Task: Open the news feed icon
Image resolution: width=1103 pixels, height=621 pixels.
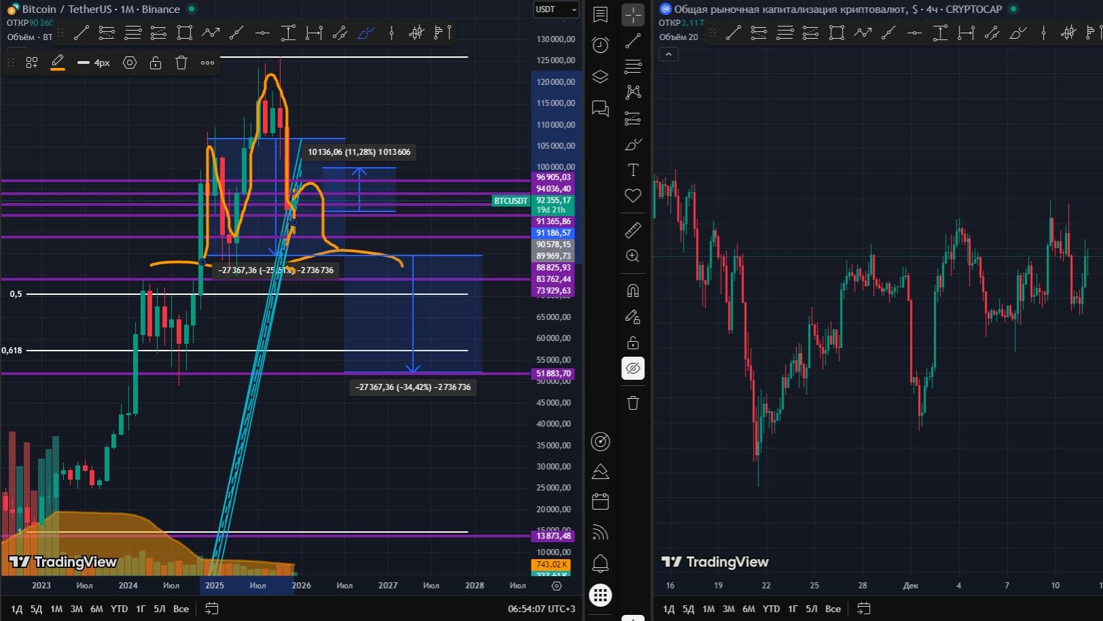Action: coord(600,533)
